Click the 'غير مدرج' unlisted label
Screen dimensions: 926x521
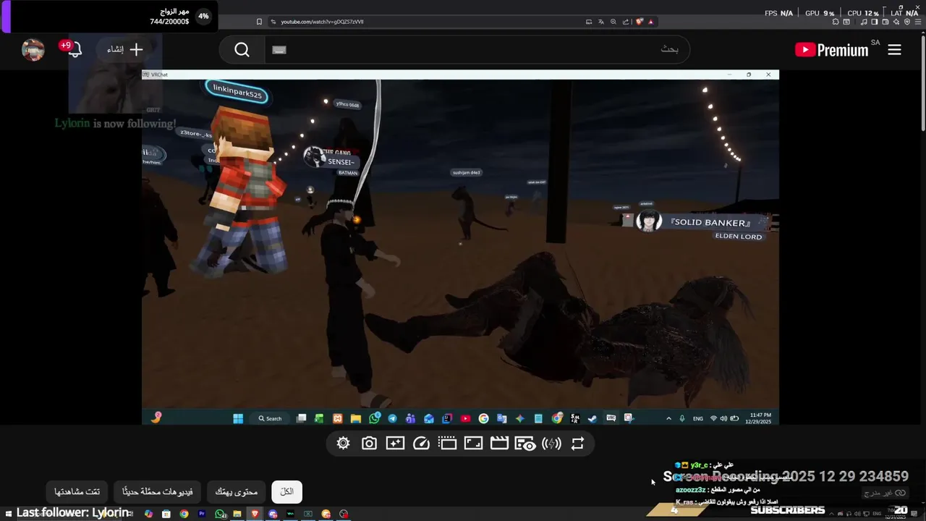pos(885,493)
